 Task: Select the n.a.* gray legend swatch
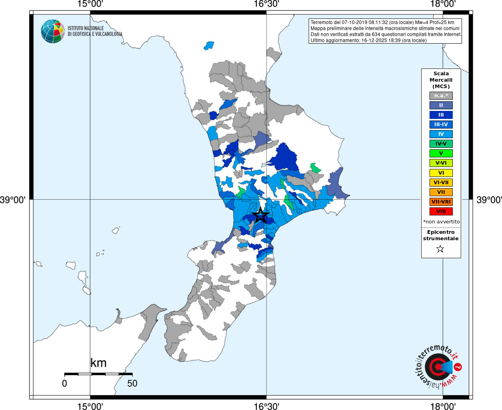pyautogui.click(x=441, y=96)
